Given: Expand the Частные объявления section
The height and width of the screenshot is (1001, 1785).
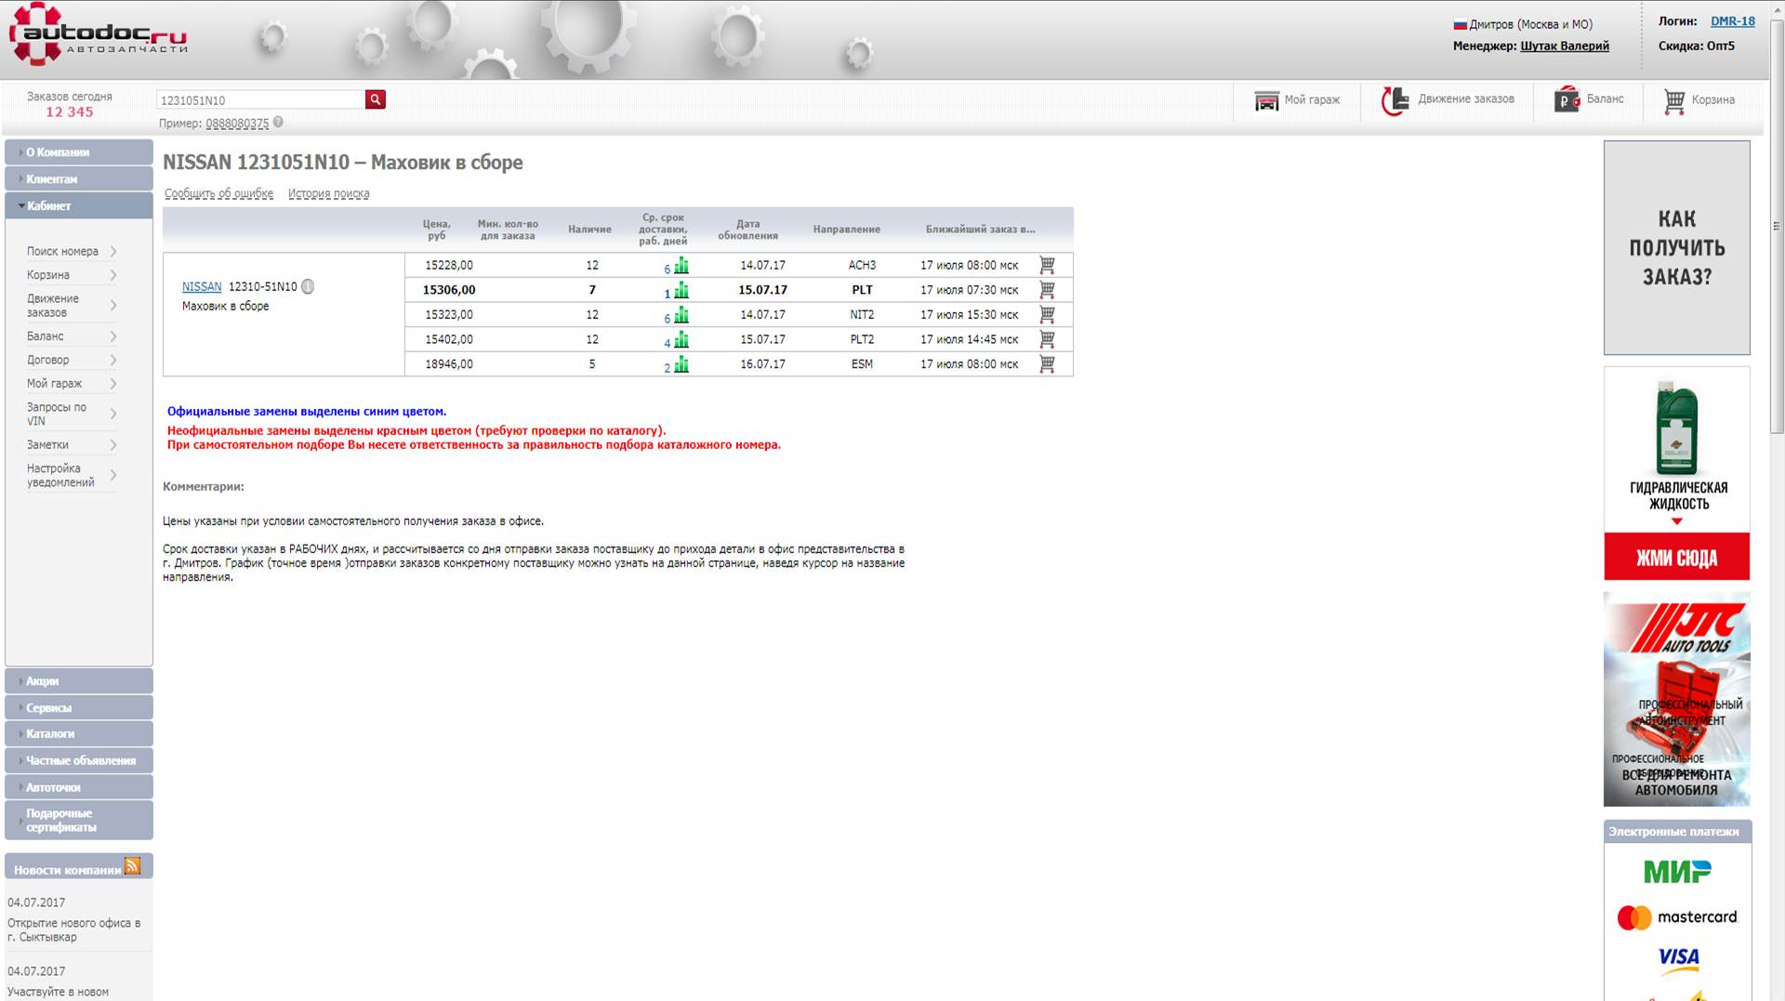Looking at the screenshot, I should click(79, 760).
